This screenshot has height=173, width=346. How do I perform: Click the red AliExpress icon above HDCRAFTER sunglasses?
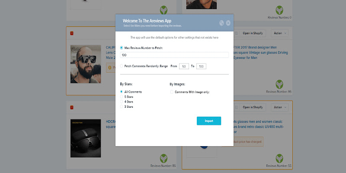pos(72,107)
